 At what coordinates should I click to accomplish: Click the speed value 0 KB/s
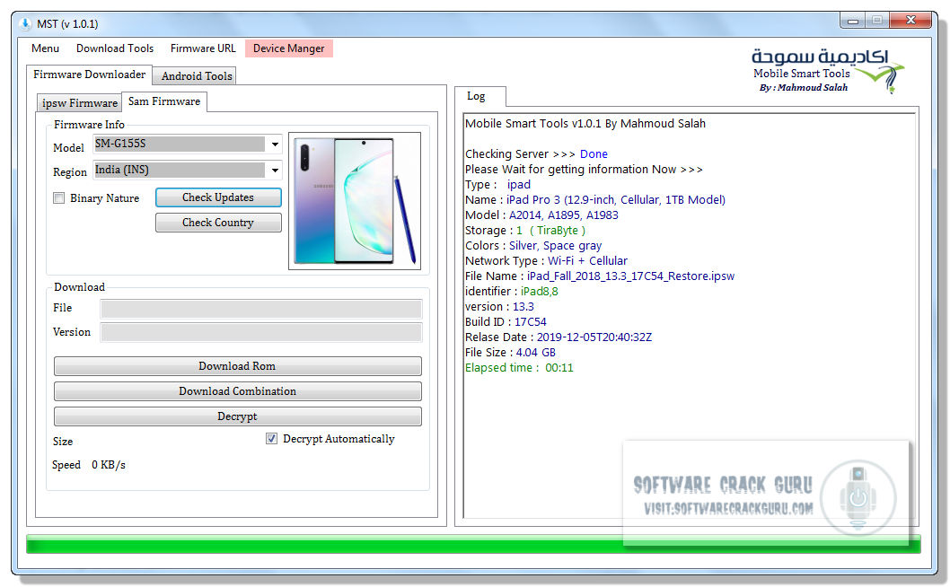pos(109,465)
